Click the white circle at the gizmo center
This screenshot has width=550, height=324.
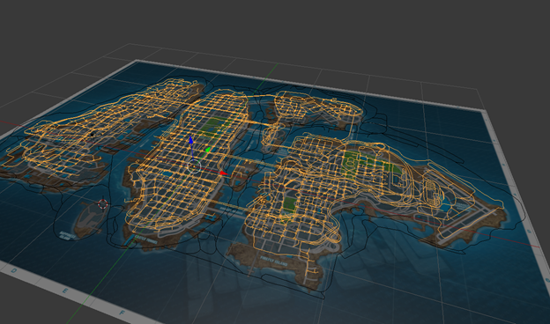point(194,166)
